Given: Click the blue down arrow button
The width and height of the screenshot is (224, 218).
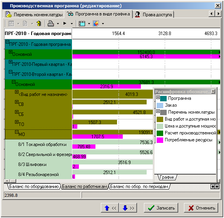Looking at the screenshot, I should 128,208.
